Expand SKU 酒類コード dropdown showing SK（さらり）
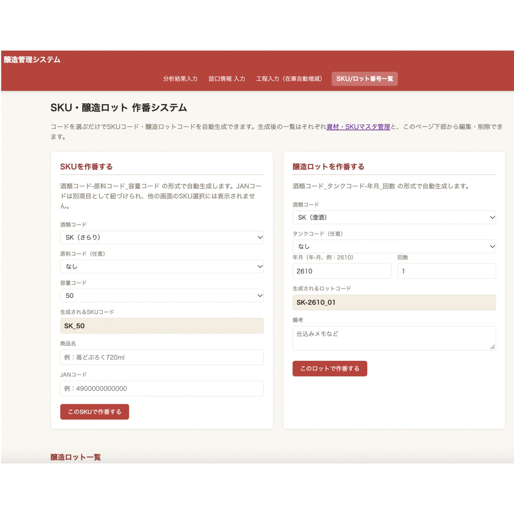Image resolution: width=514 pixels, height=514 pixels. click(162, 237)
